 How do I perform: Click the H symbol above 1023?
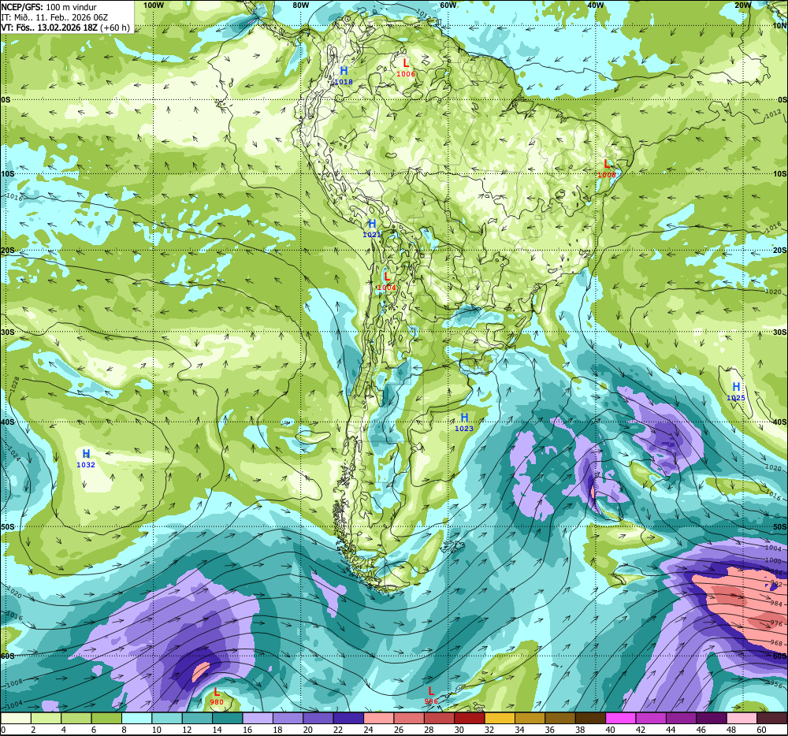click(x=464, y=418)
